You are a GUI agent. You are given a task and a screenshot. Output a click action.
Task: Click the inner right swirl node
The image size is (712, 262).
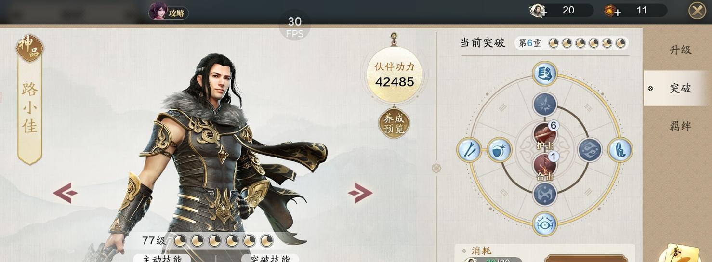tap(590, 150)
